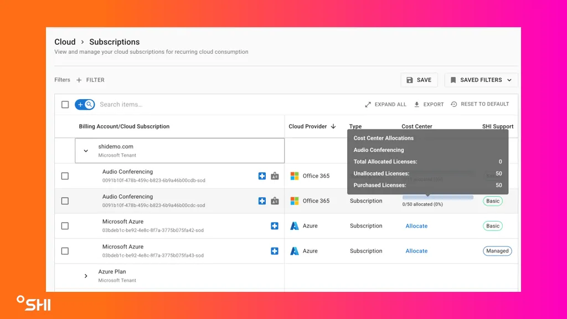Click the 0/50 allocated progress bar
This screenshot has height=319, width=567.
(438, 198)
